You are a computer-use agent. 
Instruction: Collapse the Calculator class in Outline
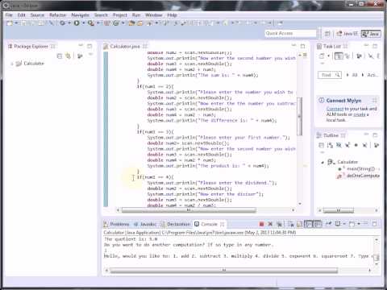click(322, 162)
